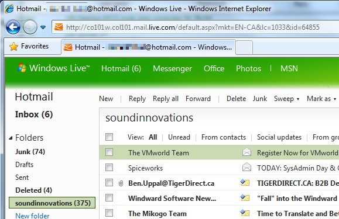Open the recent pages dropdown arrow

click(43, 27)
